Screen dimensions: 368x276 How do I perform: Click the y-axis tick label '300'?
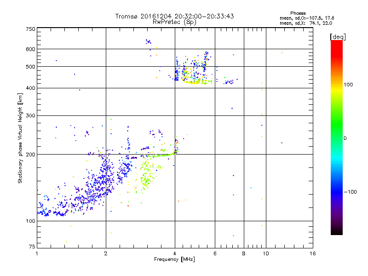point(31,115)
